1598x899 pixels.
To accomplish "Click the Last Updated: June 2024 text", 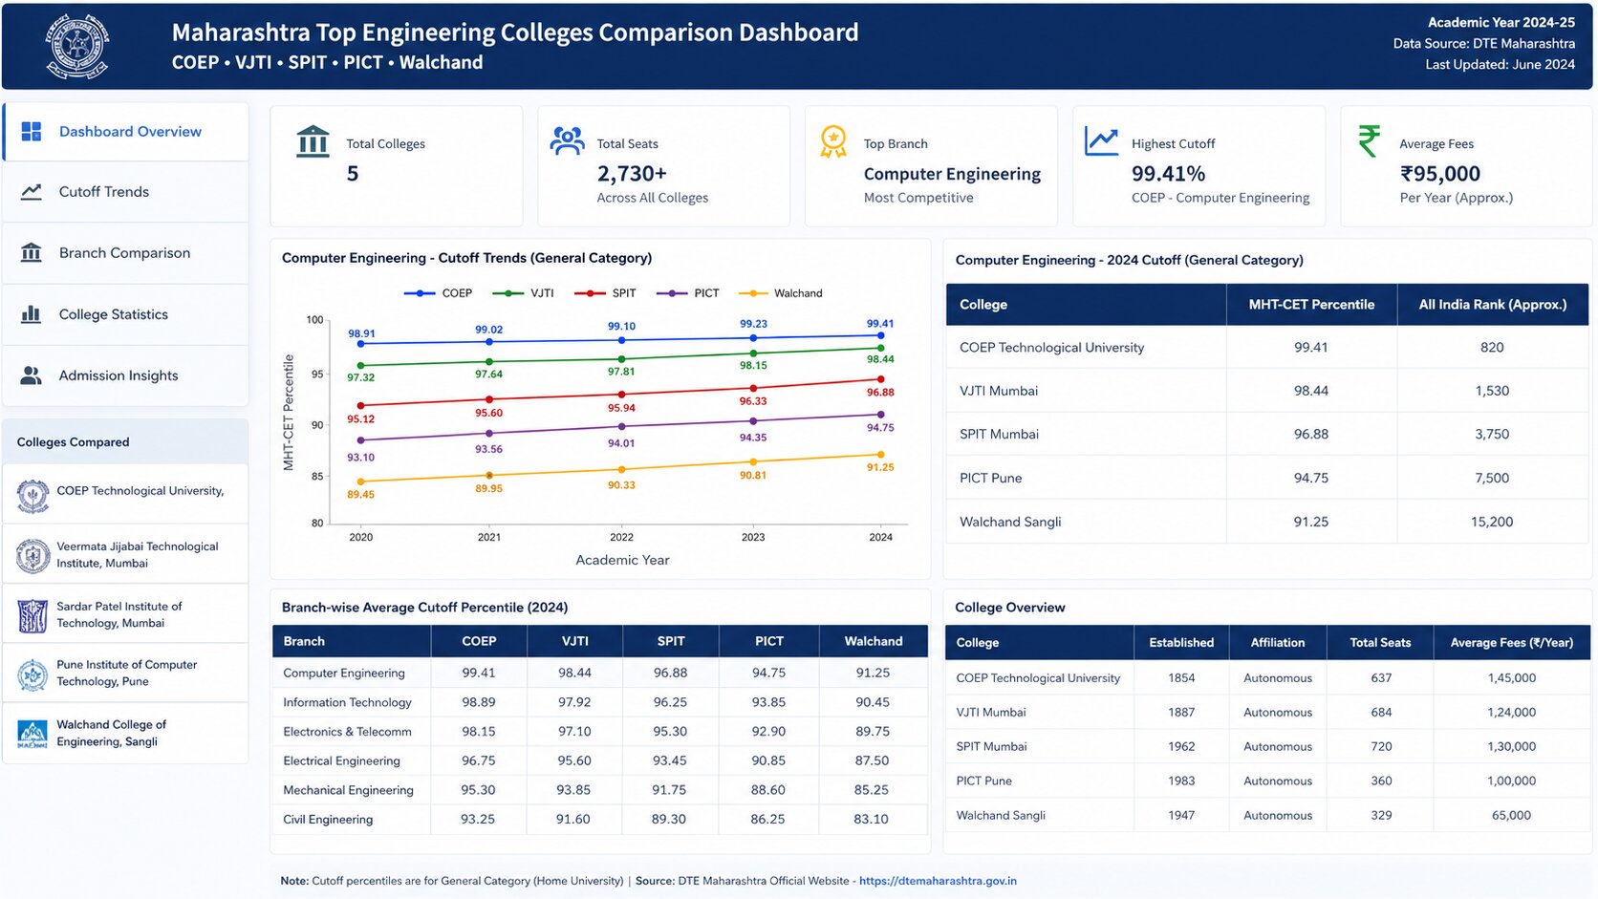I will (x=1501, y=64).
